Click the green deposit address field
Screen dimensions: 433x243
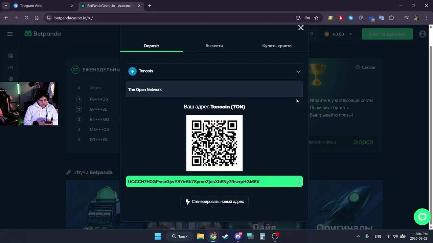(x=214, y=182)
